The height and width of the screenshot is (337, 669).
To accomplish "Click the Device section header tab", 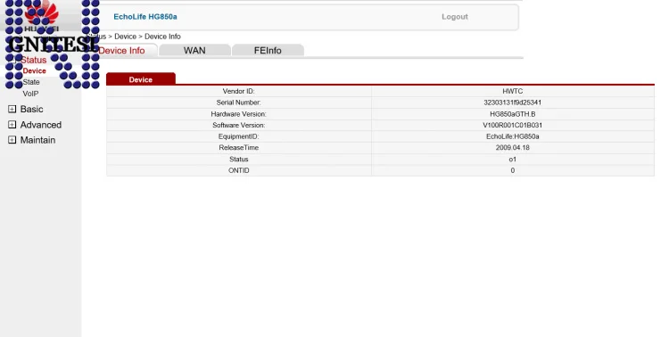I will [141, 79].
